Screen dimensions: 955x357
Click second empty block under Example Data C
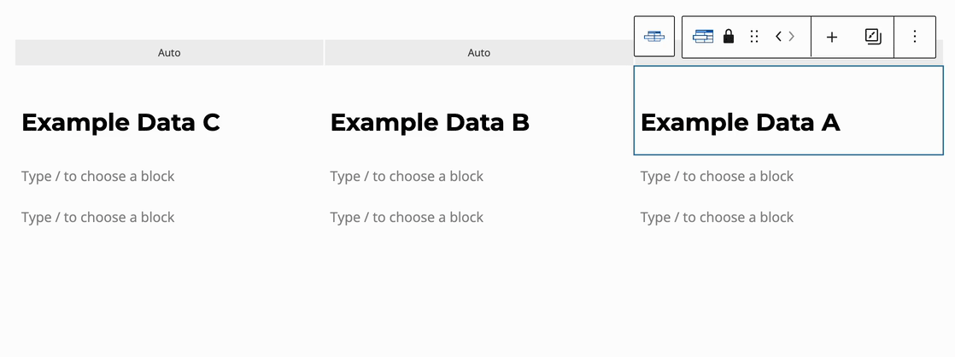(x=98, y=218)
